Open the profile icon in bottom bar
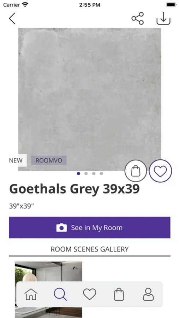The height and width of the screenshot is (318, 179). [148, 294]
